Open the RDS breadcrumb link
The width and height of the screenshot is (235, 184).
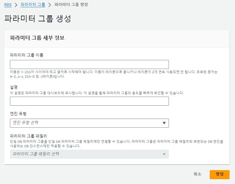[x=8, y=5]
